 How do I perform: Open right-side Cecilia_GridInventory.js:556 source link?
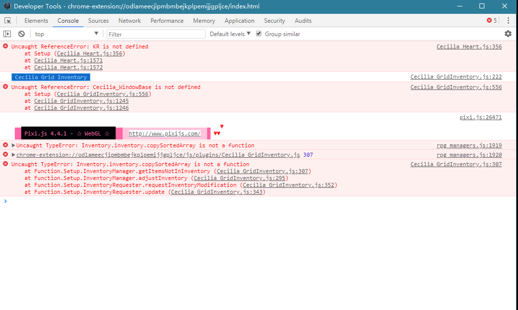456,87
